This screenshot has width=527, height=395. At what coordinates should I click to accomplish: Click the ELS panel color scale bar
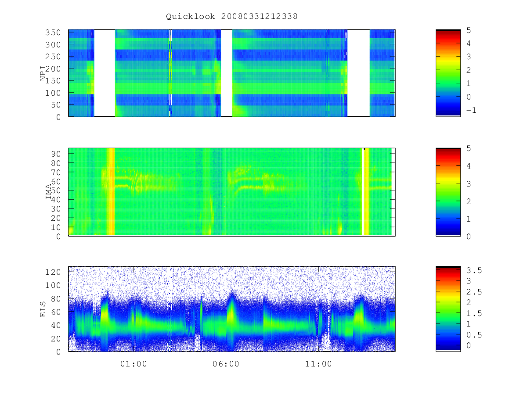click(448, 309)
